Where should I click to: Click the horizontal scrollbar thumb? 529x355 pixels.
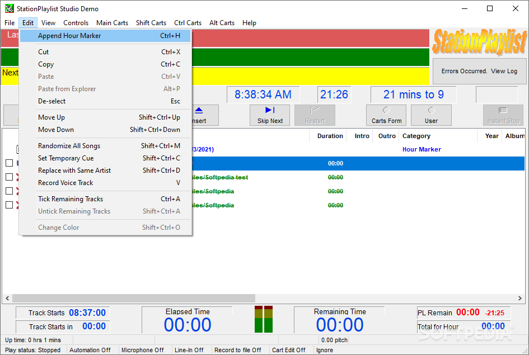pos(134,298)
